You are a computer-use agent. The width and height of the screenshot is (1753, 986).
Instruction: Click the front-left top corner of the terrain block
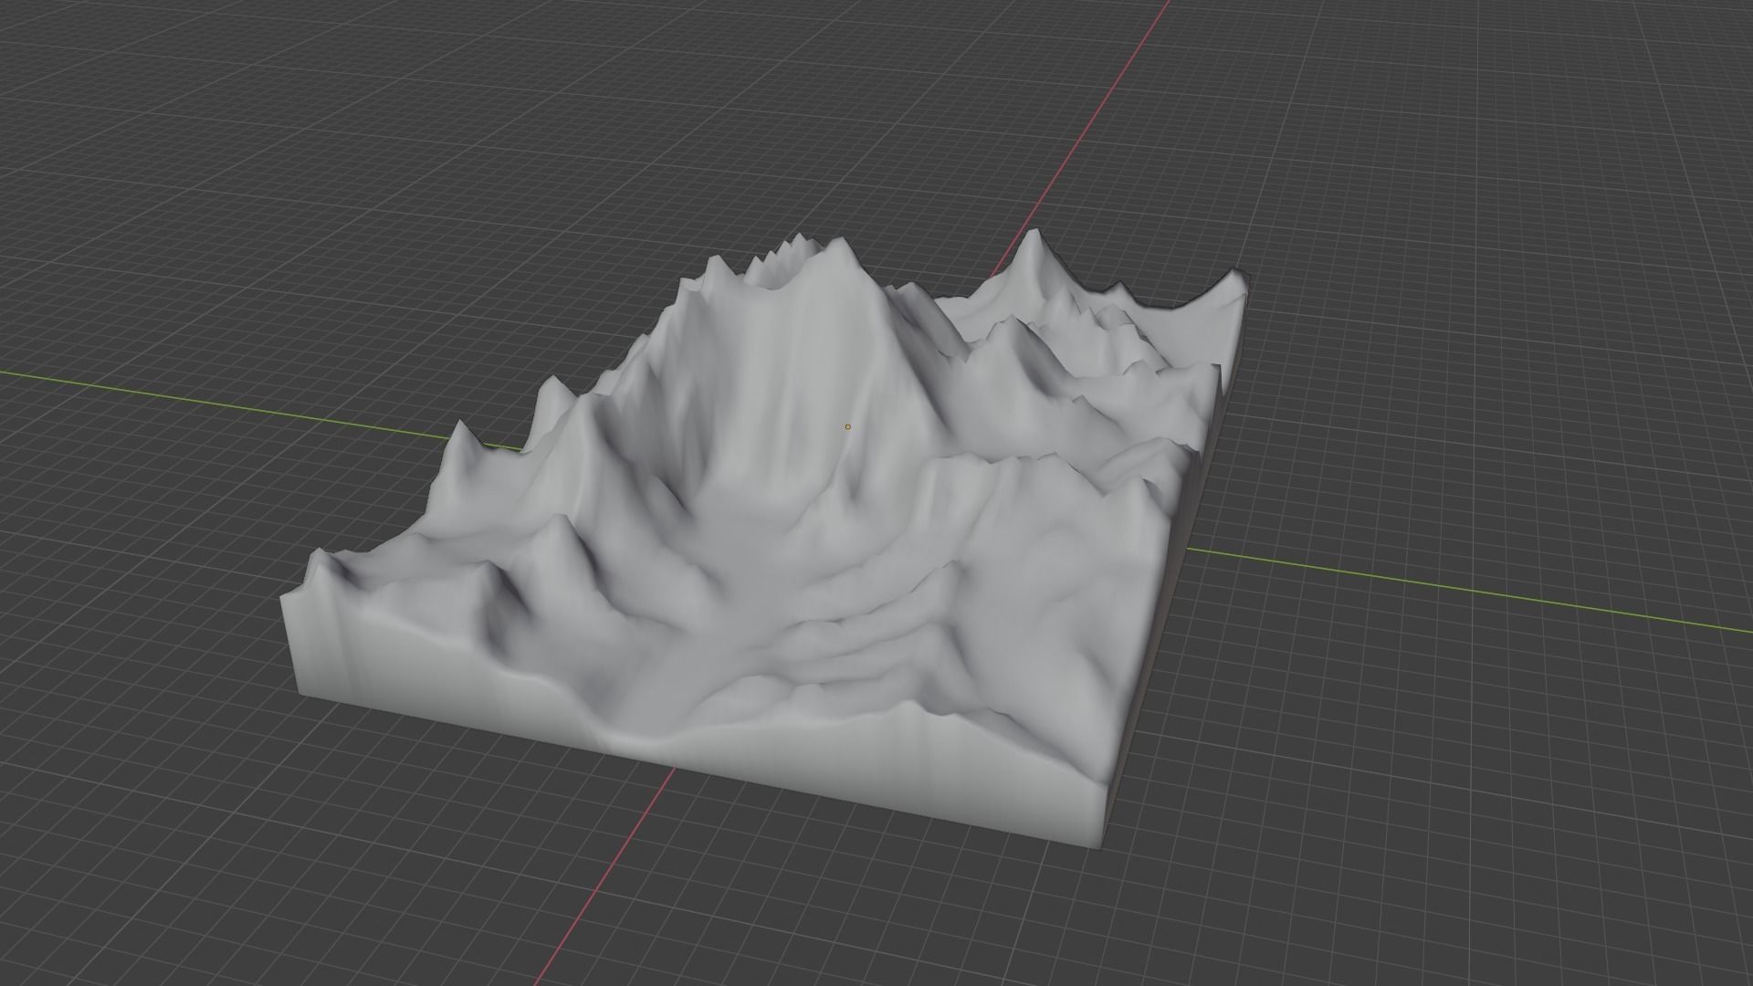point(285,598)
